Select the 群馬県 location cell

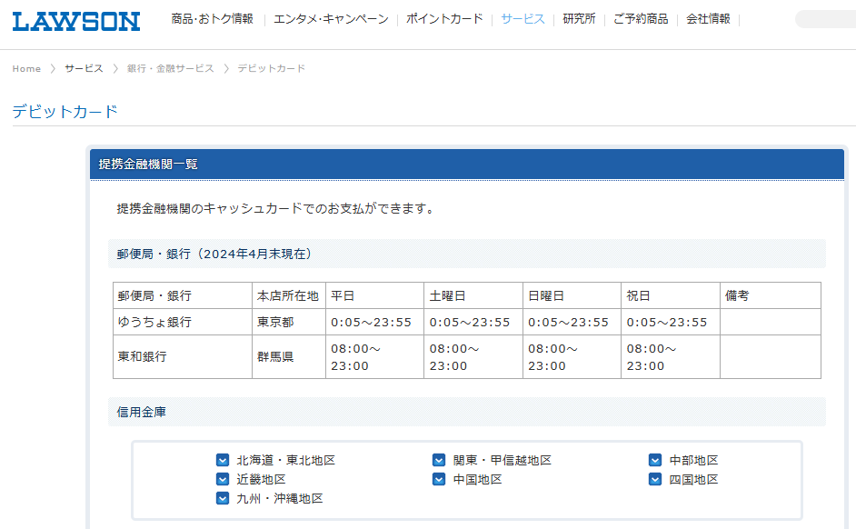(289, 356)
